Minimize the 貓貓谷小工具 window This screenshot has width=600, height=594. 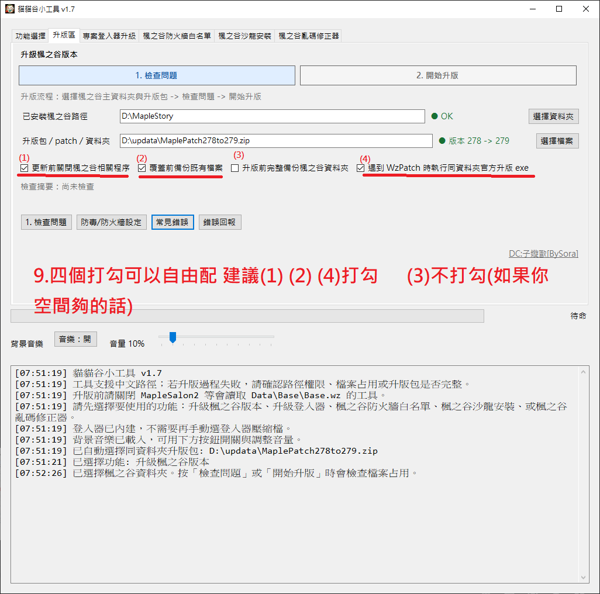click(x=532, y=9)
